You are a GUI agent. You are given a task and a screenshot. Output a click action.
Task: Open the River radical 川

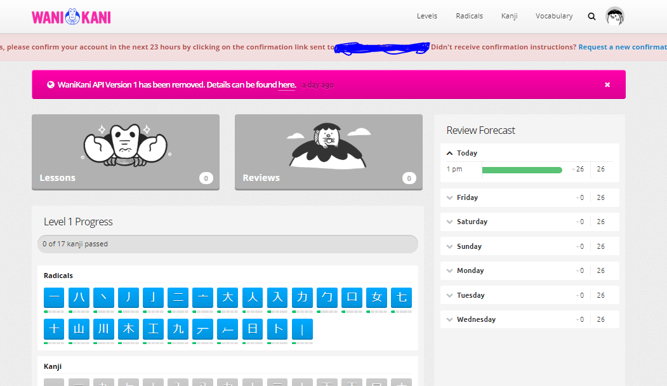[x=104, y=329]
